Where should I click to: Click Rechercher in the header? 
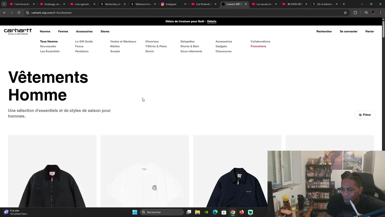click(x=324, y=31)
